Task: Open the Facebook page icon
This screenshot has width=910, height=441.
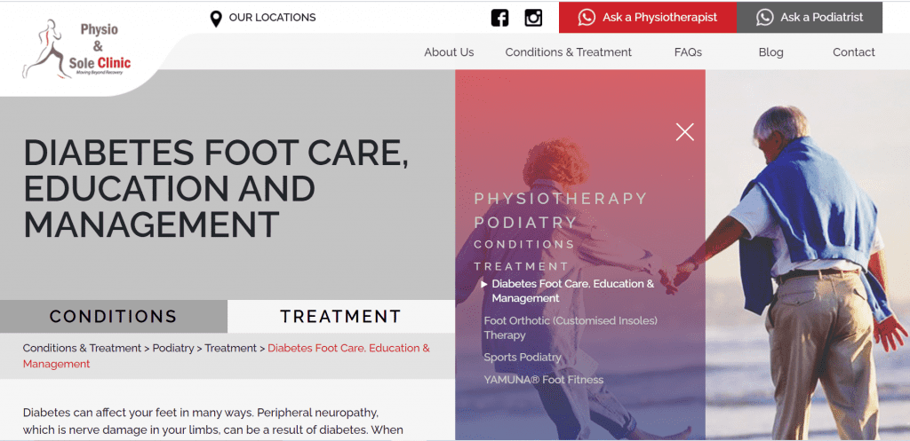Action: click(x=499, y=18)
